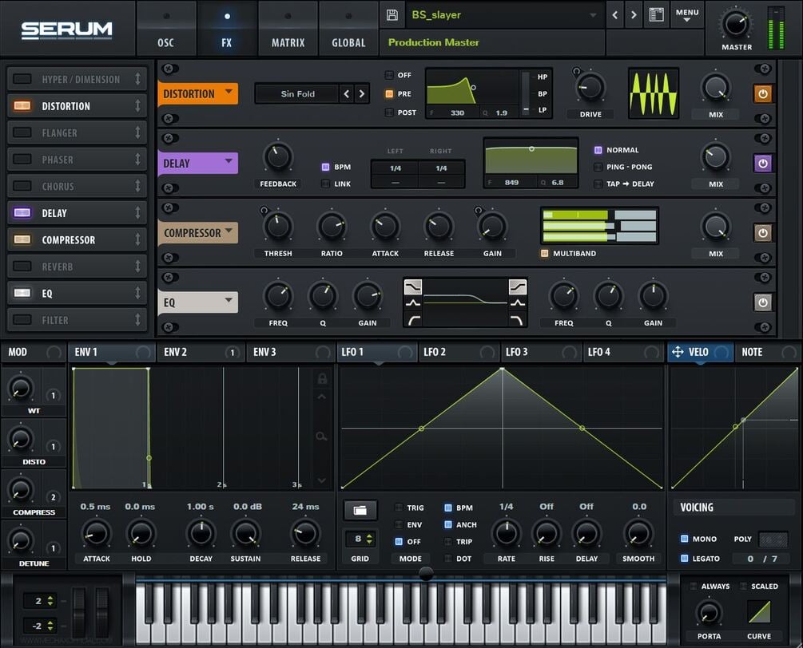803x648 pixels.
Task: Switch to the MATRIX tab
Action: (288, 29)
